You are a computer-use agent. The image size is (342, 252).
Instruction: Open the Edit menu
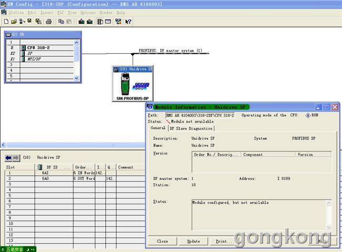(x=32, y=13)
